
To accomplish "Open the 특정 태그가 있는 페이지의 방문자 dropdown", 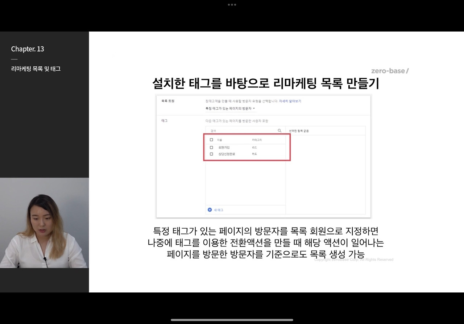I will [231, 108].
